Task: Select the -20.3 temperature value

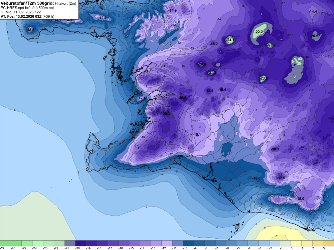Action: coord(166,114)
